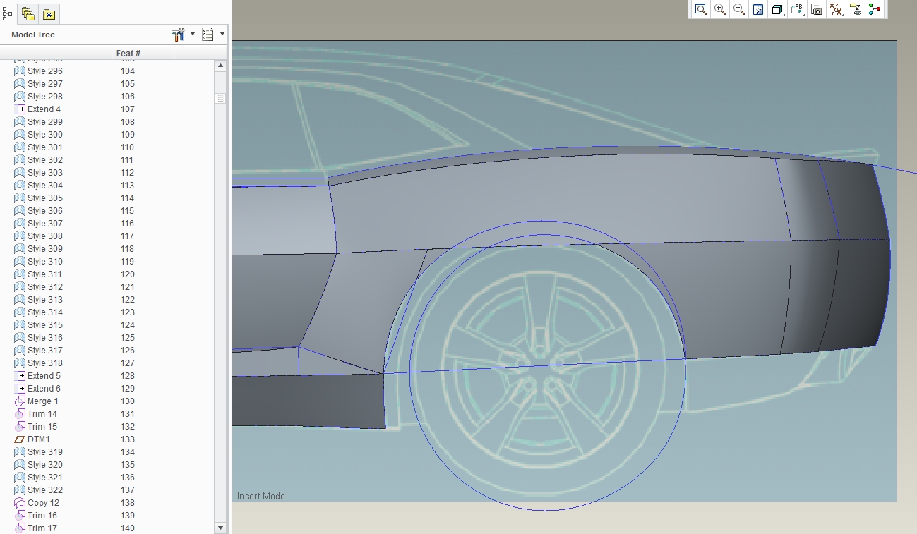
Task: Select the Extend 5 feature
Action: 44,376
